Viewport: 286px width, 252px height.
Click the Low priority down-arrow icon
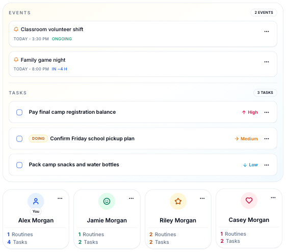245,165
